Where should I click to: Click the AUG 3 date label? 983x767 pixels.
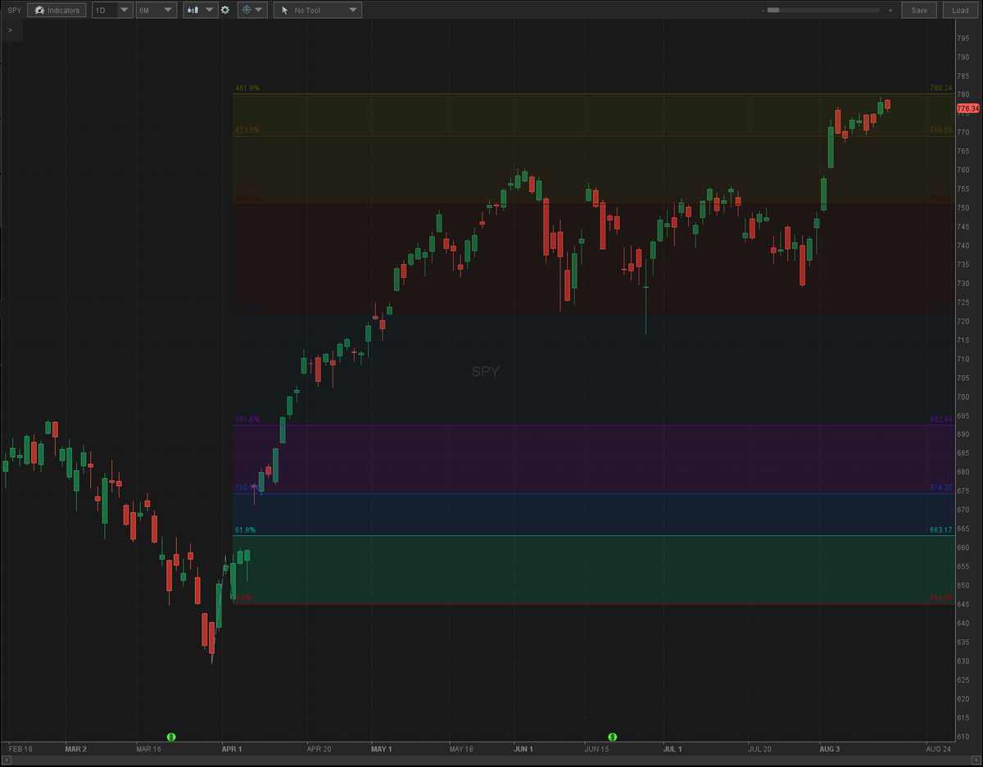[x=831, y=749]
